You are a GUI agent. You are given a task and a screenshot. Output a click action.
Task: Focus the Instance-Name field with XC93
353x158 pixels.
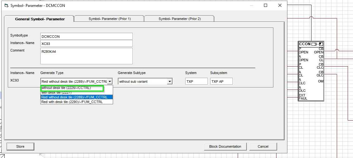click(87, 43)
